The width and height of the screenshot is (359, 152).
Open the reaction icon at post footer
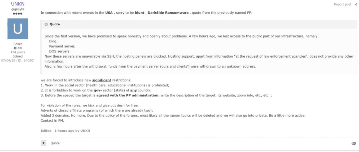point(353,143)
